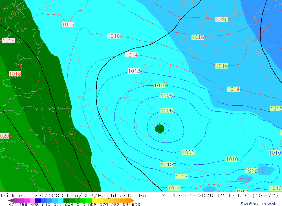
Task: Select the dark green low-pressure center blob
Action: click(x=160, y=129)
